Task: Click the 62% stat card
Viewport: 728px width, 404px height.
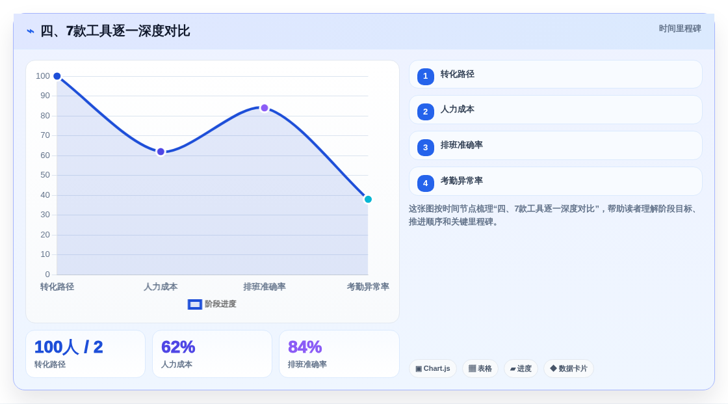Action: 212,354
